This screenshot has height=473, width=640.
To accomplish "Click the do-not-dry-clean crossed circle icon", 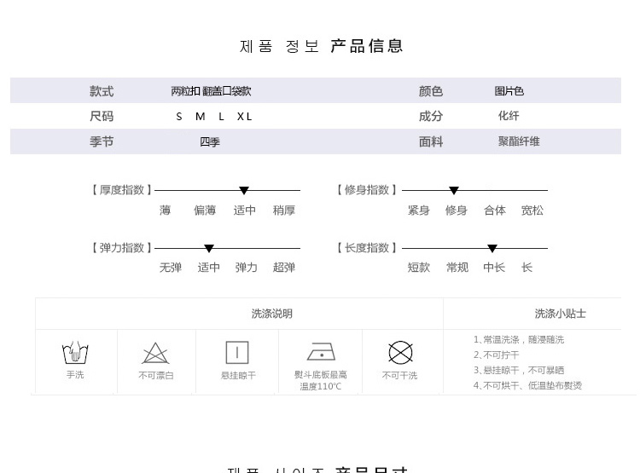I will coord(400,353).
